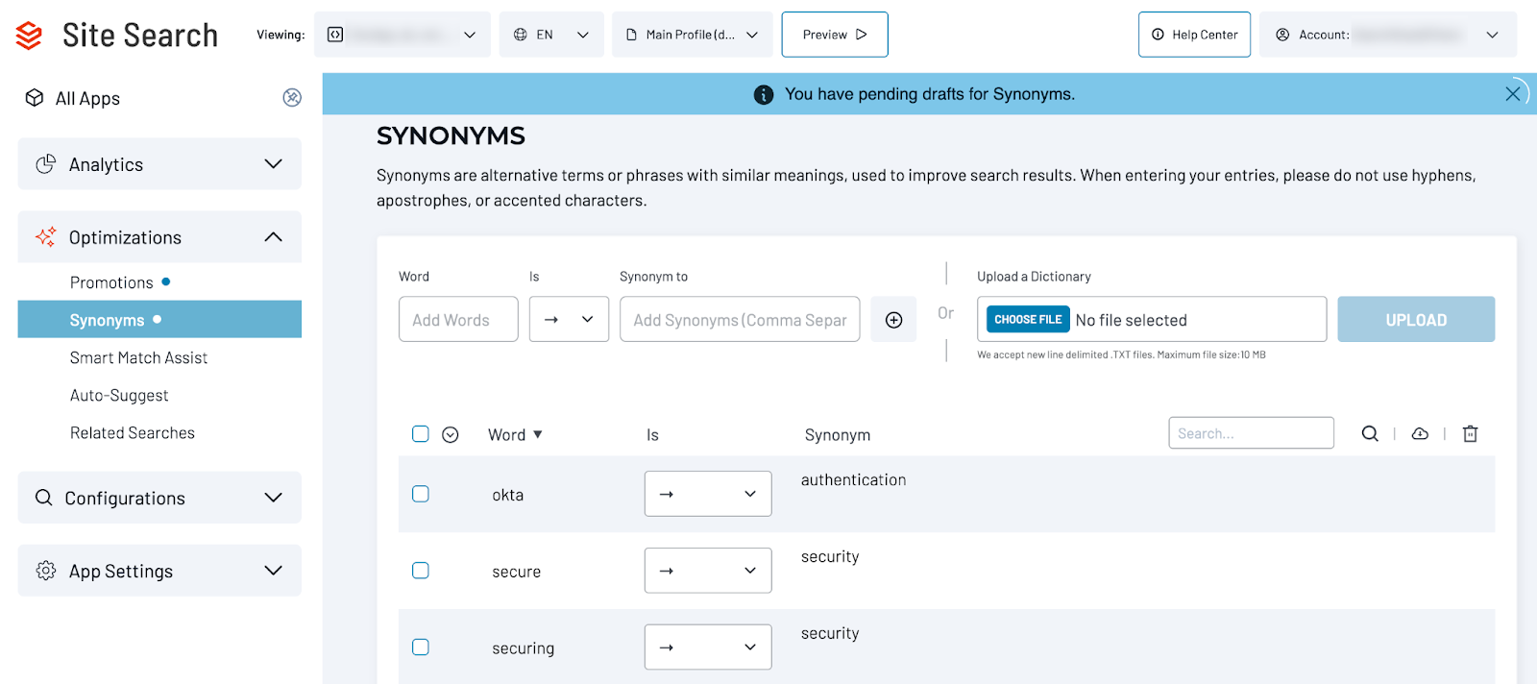The width and height of the screenshot is (1537, 684).
Task: Expand the App Settings section
Action: [x=159, y=571]
